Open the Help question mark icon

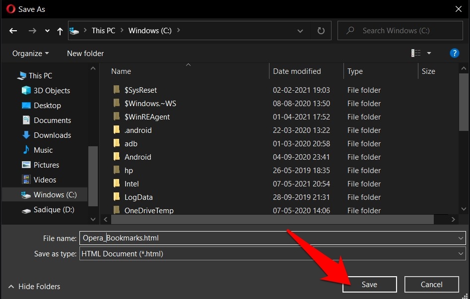[x=454, y=53]
